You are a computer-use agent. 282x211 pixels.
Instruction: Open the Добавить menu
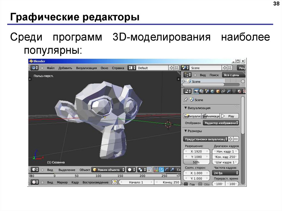coord(65,68)
